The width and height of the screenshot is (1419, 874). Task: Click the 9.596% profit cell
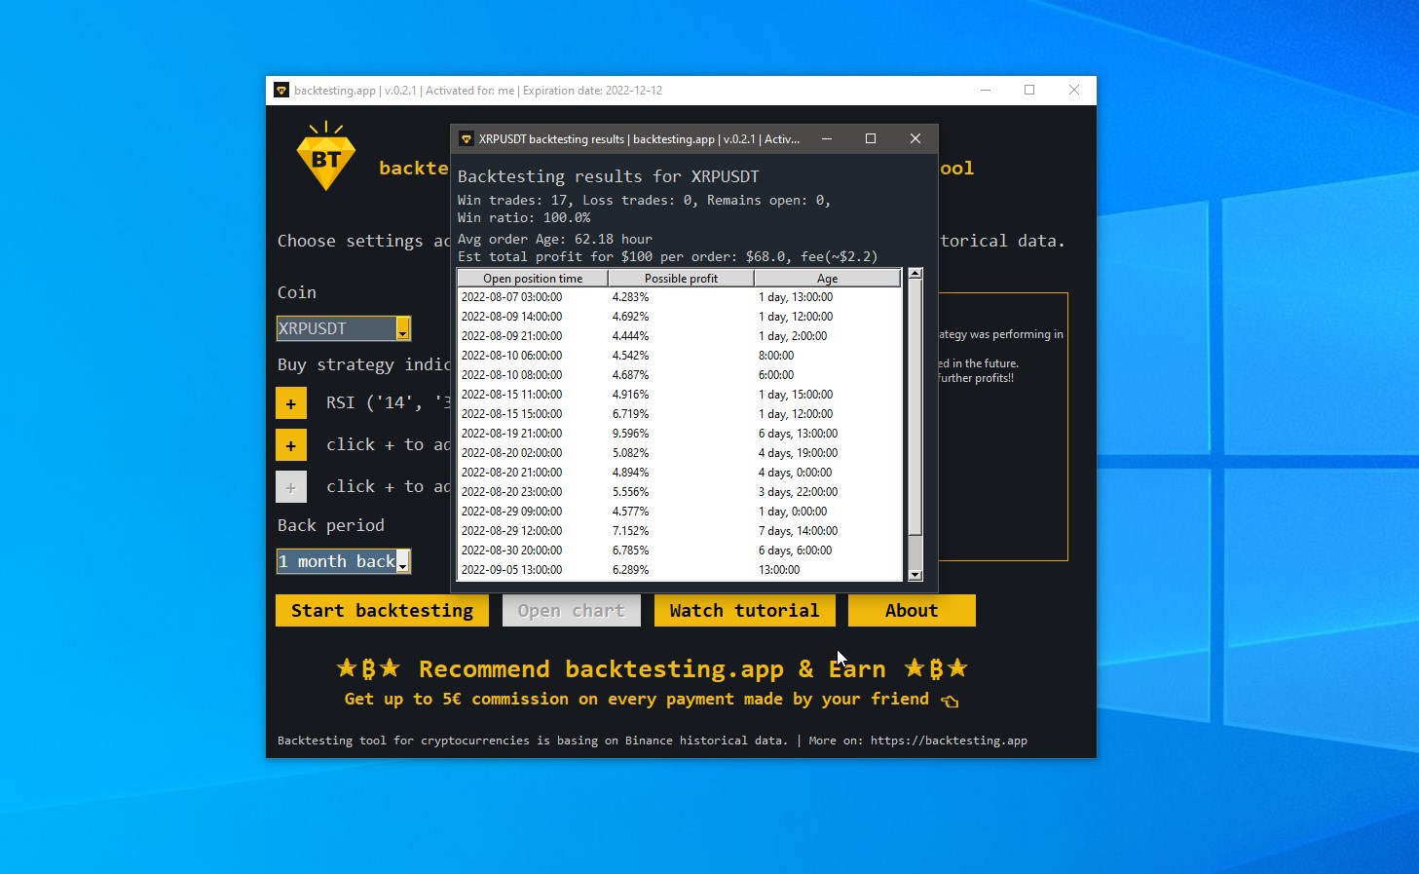tap(630, 434)
